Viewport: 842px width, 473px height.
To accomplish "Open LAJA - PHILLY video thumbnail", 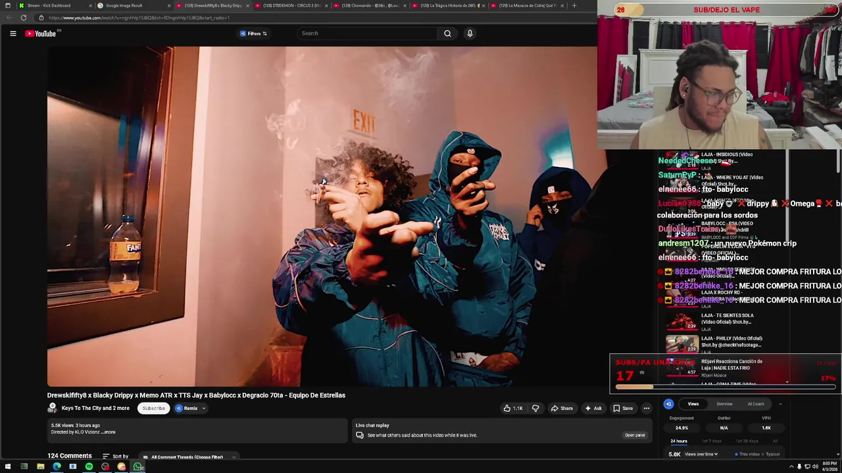I will 682,344.
